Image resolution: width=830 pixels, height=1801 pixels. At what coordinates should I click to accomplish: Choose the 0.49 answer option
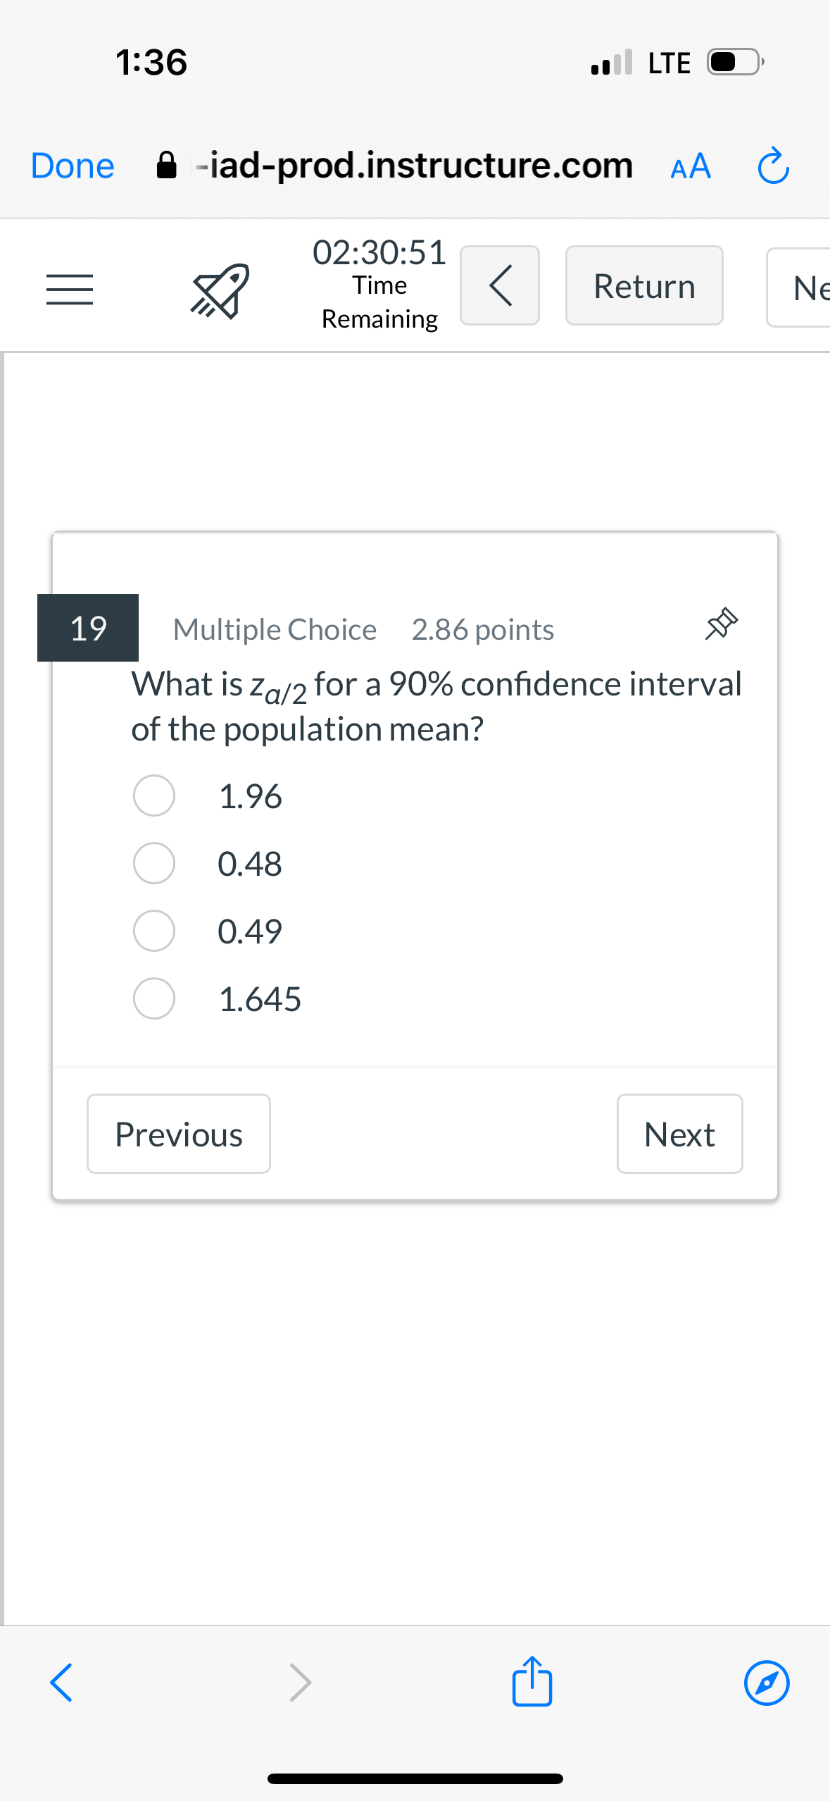154,931
